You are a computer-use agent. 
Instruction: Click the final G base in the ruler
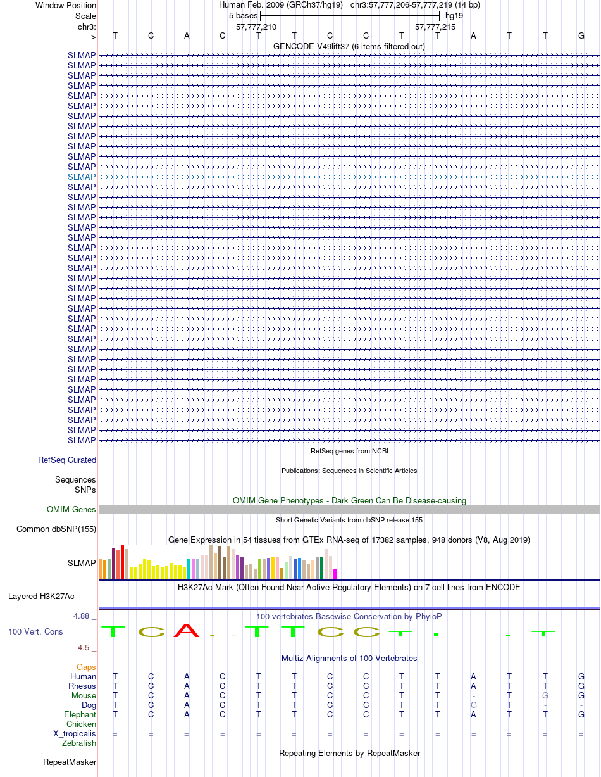(581, 35)
